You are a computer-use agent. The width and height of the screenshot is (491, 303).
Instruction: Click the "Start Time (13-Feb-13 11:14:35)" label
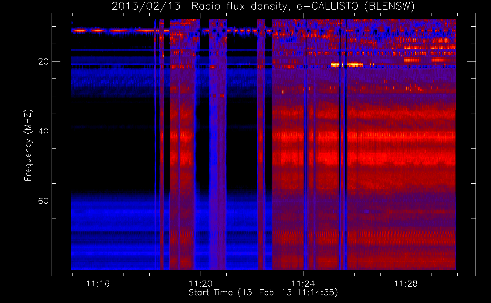click(x=263, y=293)
